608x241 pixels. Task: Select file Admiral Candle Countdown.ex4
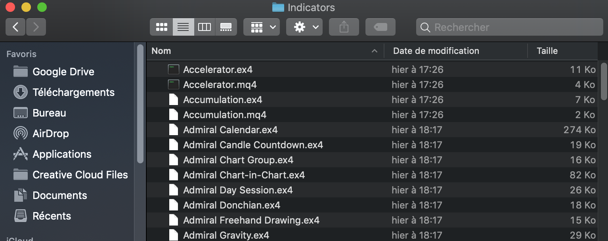tap(372, 145)
